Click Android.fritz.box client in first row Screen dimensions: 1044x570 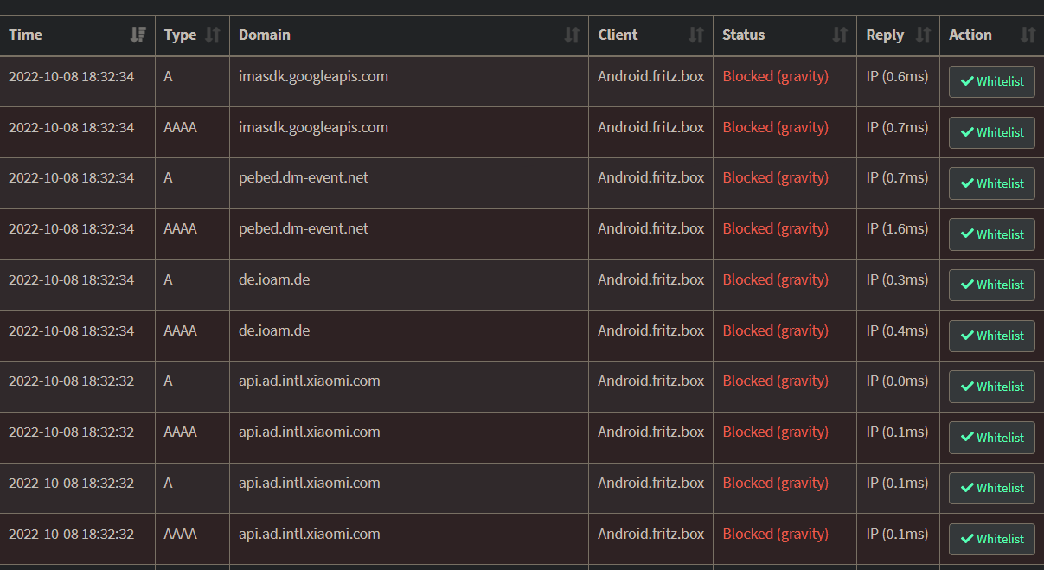pyautogui.click(x=650, y=76)
